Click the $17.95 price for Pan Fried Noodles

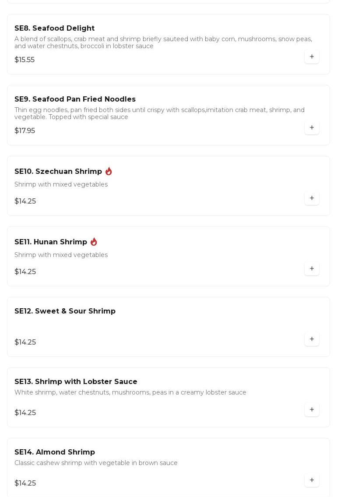tap(25, 131)
